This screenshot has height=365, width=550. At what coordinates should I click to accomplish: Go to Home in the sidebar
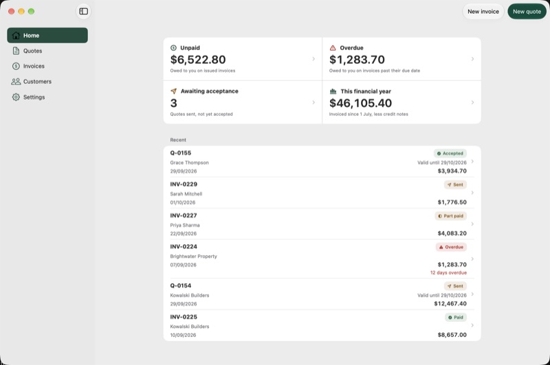[x=47, y=36]
